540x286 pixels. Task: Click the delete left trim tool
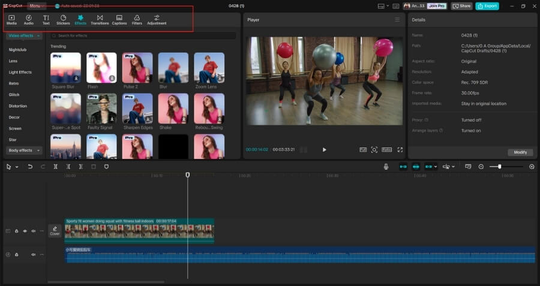click(68, 167)
